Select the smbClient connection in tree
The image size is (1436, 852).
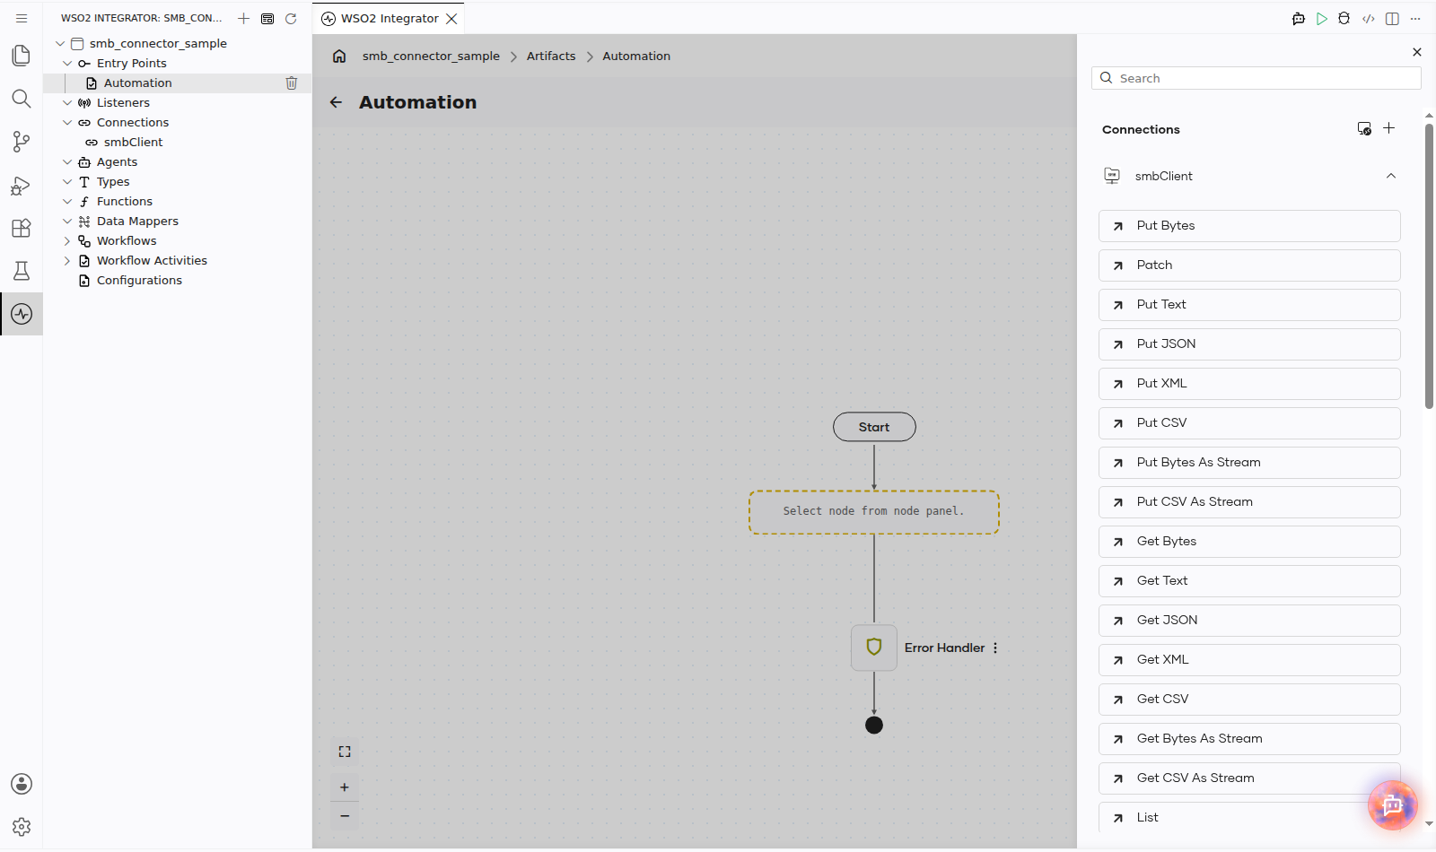pyautogui.click(x=133, y=142)
